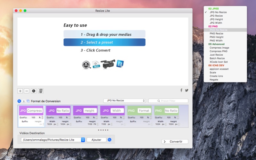Select the PNG Format preset card
Screen dimensions: 256x160
140,111
